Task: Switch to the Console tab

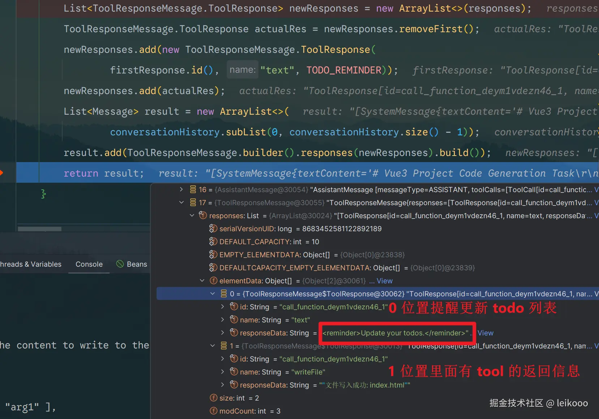Action: click(x=89, y=264)
